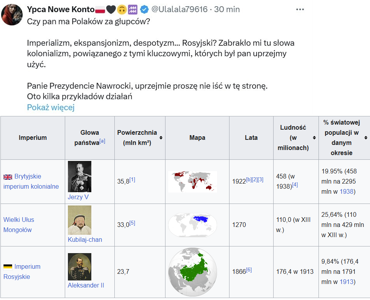Open the British Empire world map thumbnail
The image size is (370, 300).
click(x=192, y=182)
